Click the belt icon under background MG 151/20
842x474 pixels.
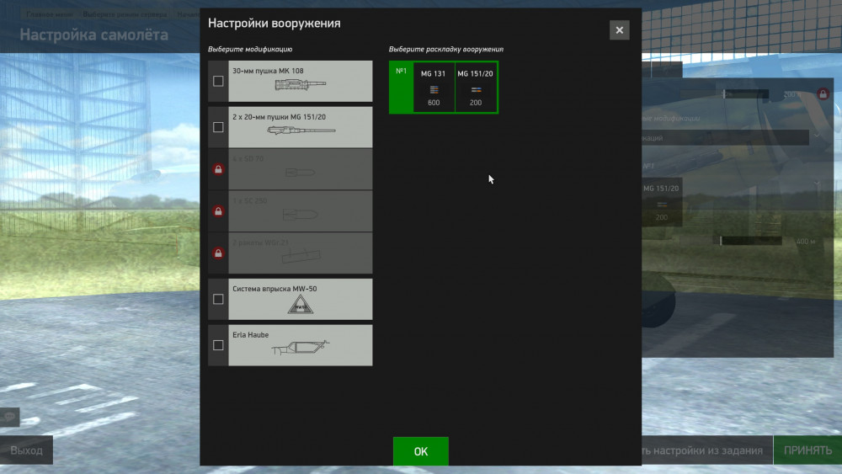(x=662, y=204)
